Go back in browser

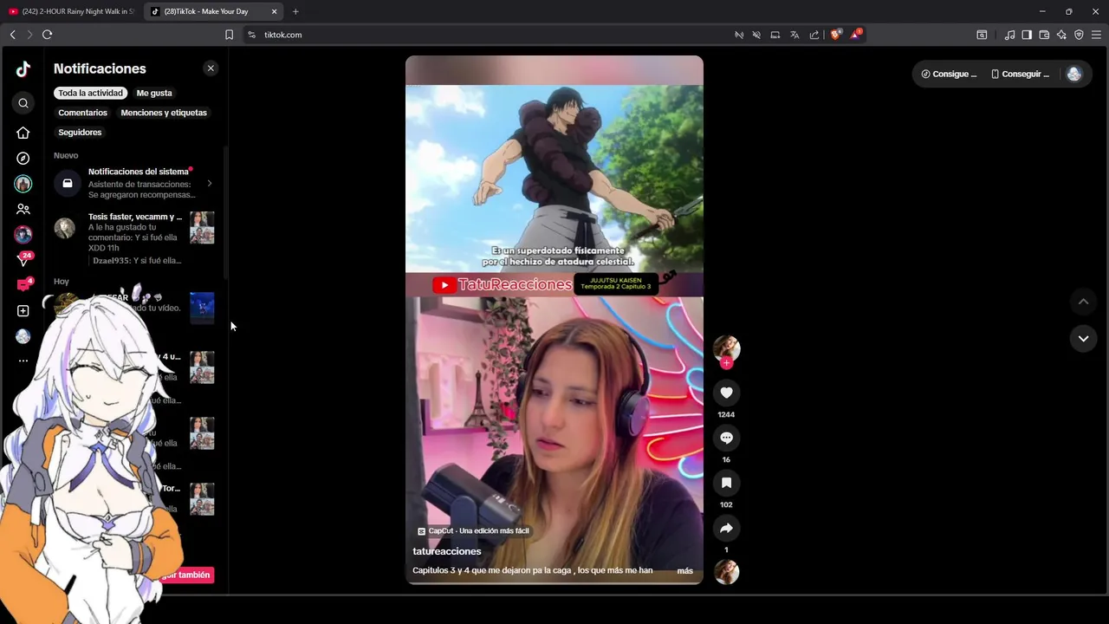pos(12,35)
